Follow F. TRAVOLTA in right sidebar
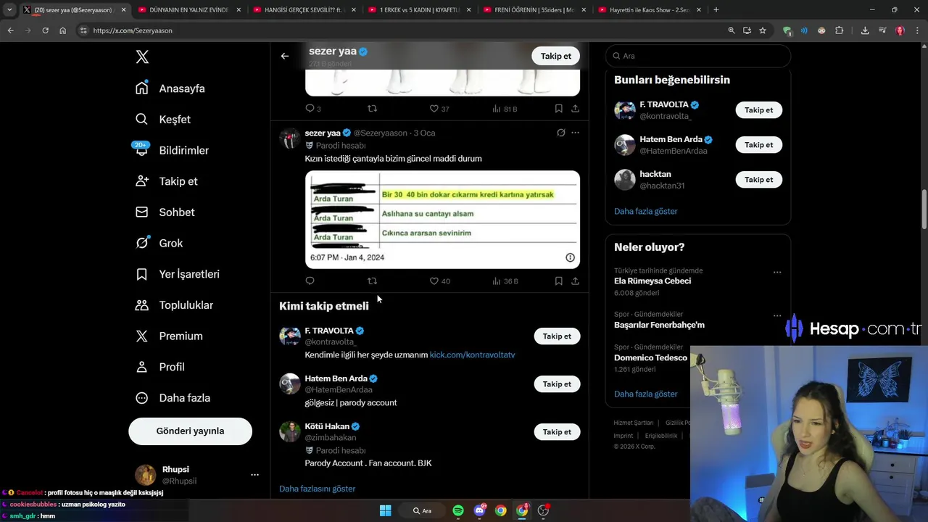Screen dimensions: 928x522 [x=758, y=110]
